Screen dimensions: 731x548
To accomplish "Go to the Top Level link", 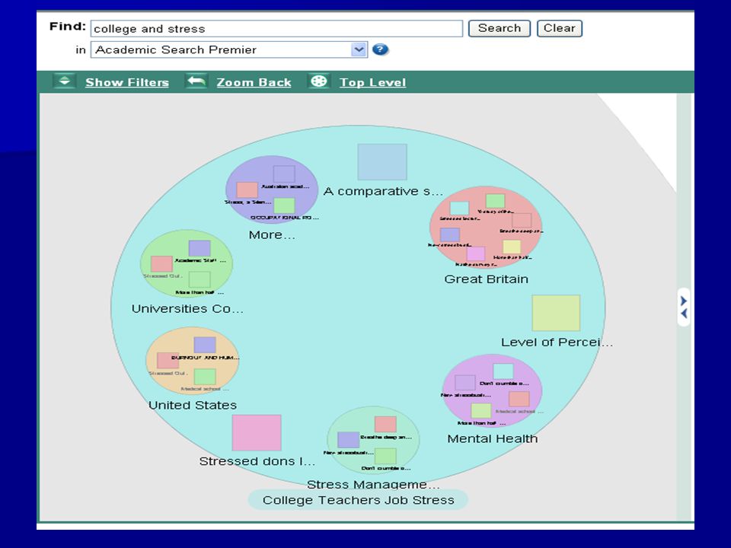I will coord(372,82).
